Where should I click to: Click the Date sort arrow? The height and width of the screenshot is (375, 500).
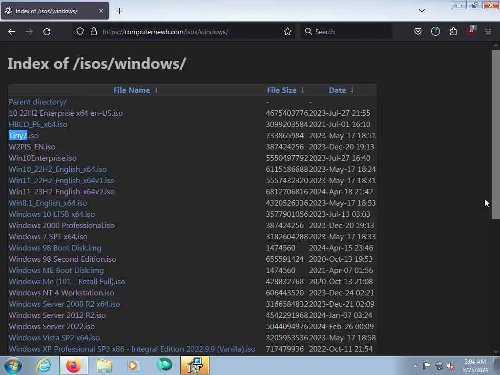pos(352,90)
